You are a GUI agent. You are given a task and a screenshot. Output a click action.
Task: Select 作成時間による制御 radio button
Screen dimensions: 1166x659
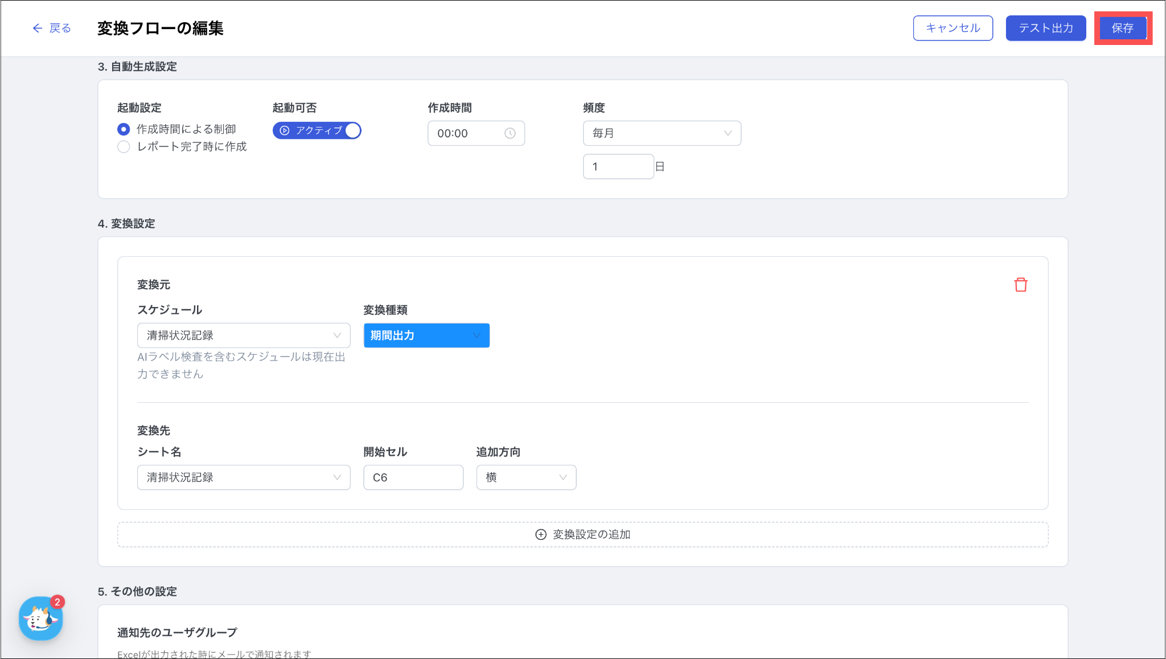[x=124, y=129]
